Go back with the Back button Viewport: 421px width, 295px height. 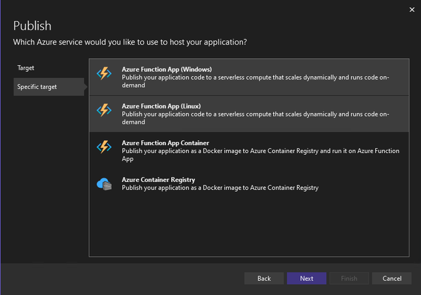click(264, 278)
